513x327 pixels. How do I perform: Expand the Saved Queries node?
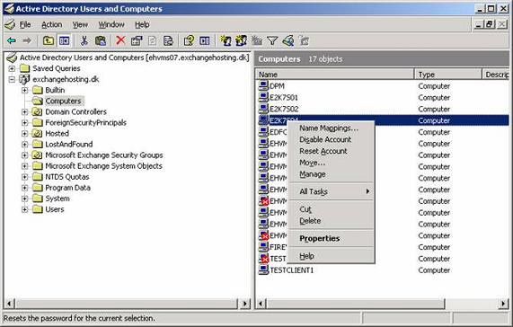(x=12, y=68)
